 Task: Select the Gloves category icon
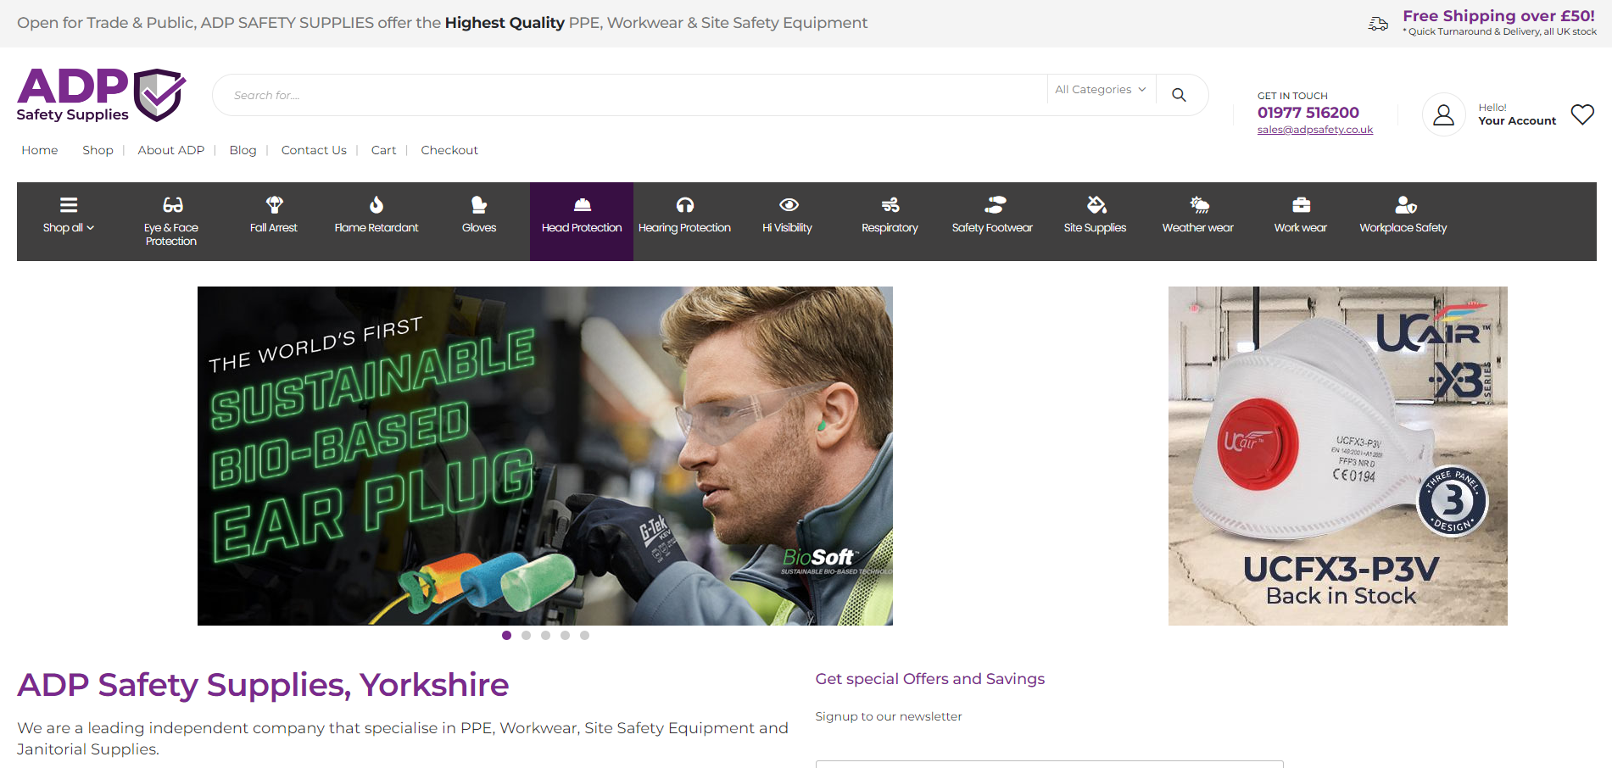[x=478, y=204]
